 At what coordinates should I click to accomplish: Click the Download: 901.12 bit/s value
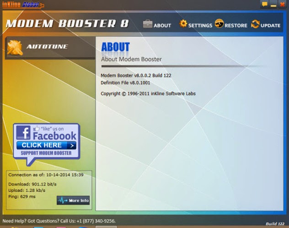click(32, 185)
